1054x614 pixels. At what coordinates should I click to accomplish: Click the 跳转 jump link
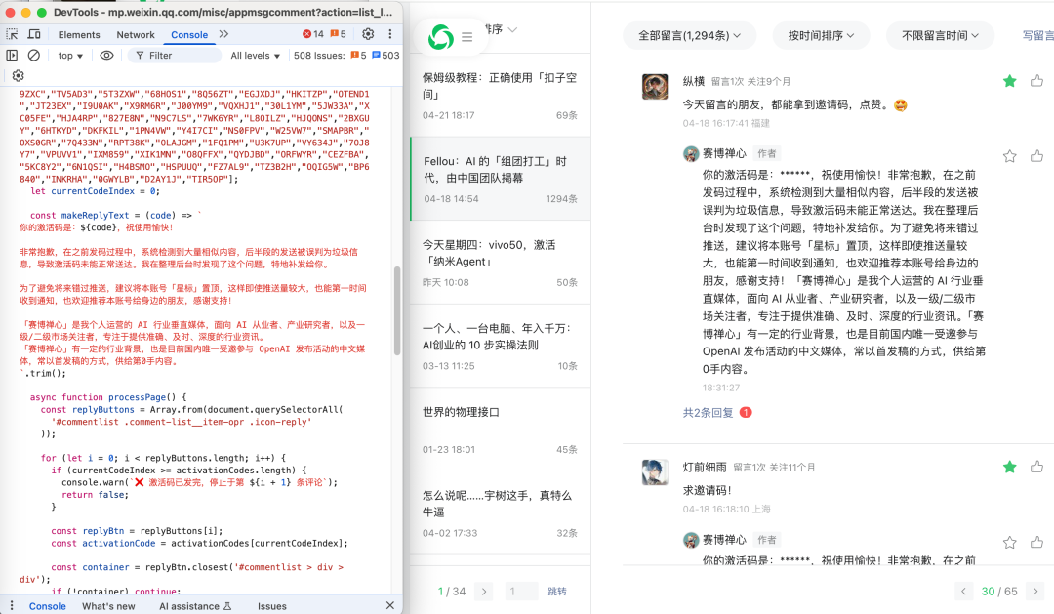(556, 592)
